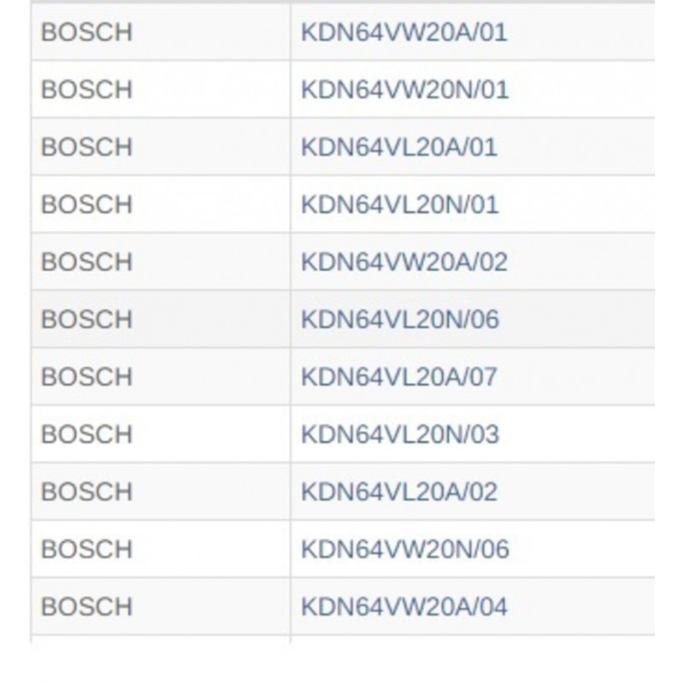Open the KDN64VW20A/02 model link
Screen dimensions: 684x684
click(404, 262)
